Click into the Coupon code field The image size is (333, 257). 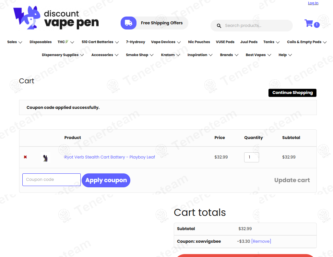51,180
